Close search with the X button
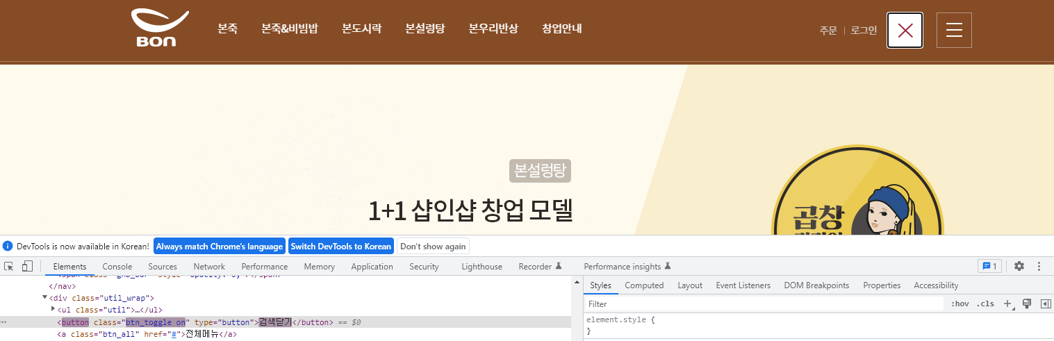Image resolution: width=1054 pixels, height=341 pixels. pos(905,30)
